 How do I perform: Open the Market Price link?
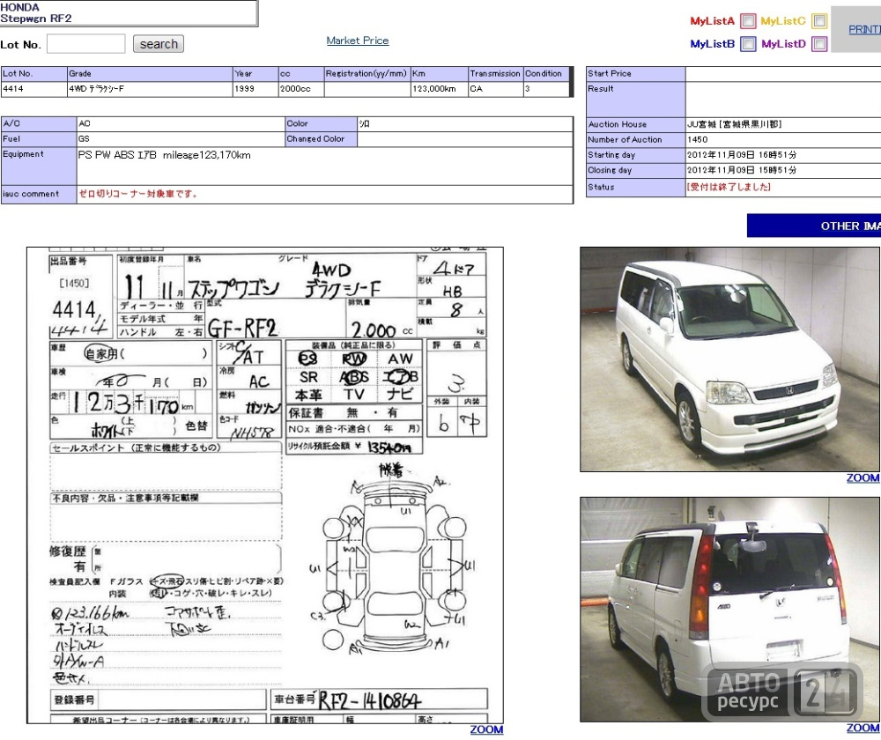[x=358, y=41]
